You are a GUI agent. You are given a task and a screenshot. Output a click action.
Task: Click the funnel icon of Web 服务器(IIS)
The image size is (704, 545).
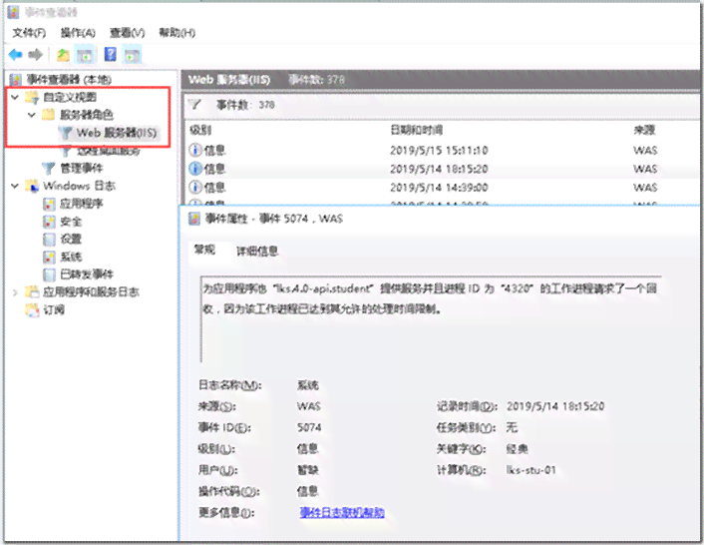(x=65, y=133)
